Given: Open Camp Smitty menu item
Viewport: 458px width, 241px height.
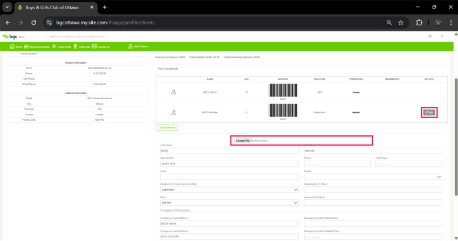Looking at the screenshot, I should (61, 46).
